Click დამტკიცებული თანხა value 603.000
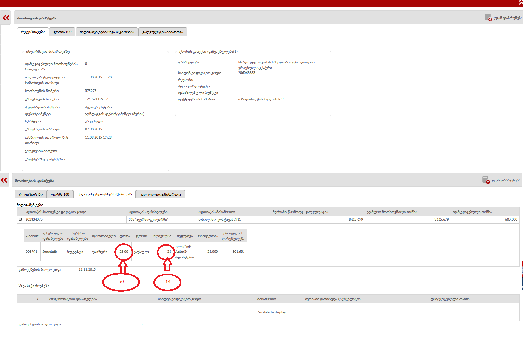 click(511, 219)
